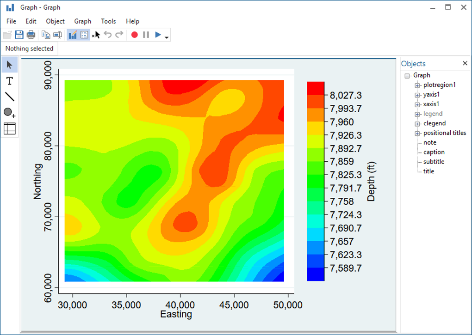Screen dimensions: 472x335
Task: Collapse the Graph root node
Action: [x=407, y=76]
